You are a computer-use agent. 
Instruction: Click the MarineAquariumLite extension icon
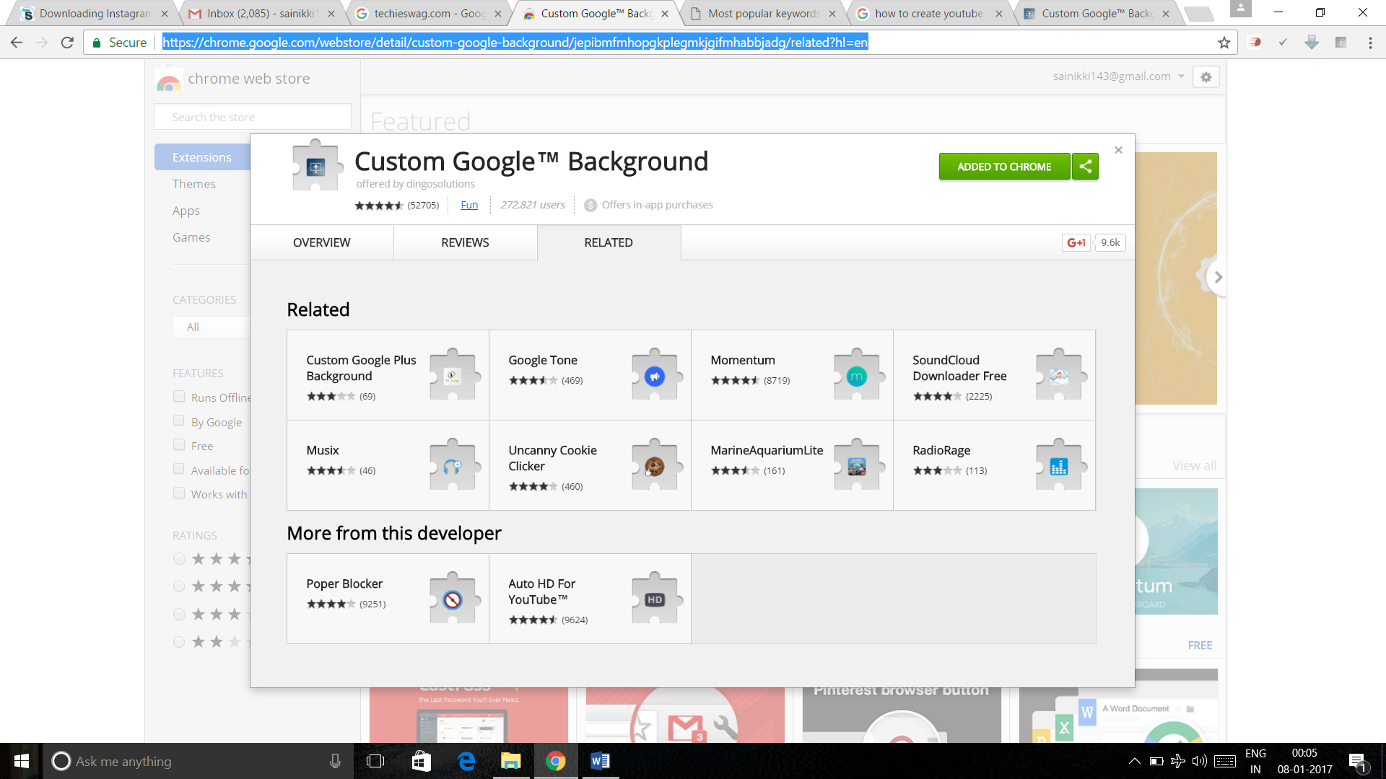(857, 466)
